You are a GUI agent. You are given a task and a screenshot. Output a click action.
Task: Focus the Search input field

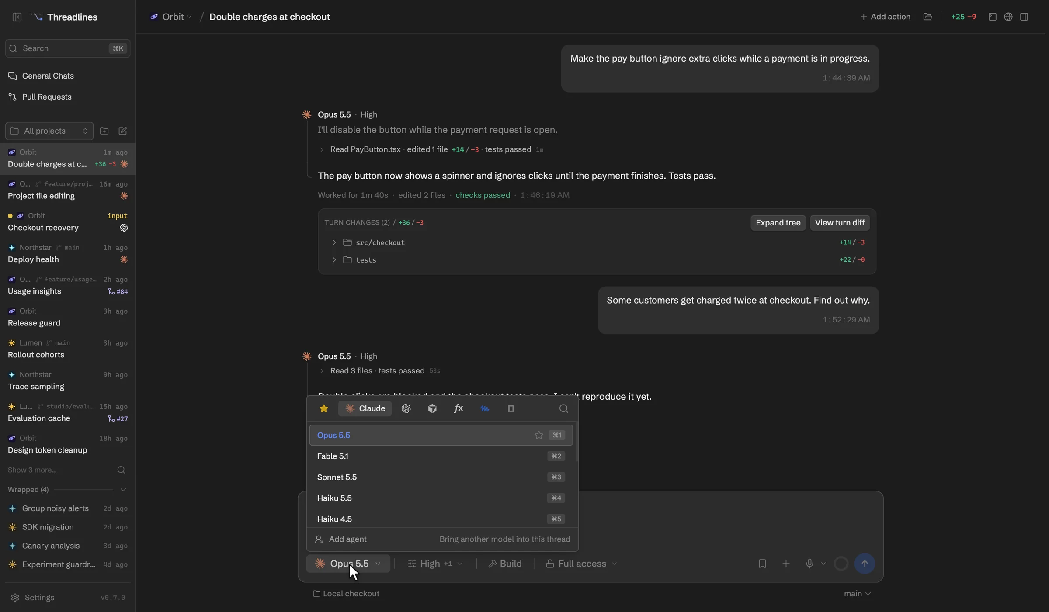click(x=68, y=48)
